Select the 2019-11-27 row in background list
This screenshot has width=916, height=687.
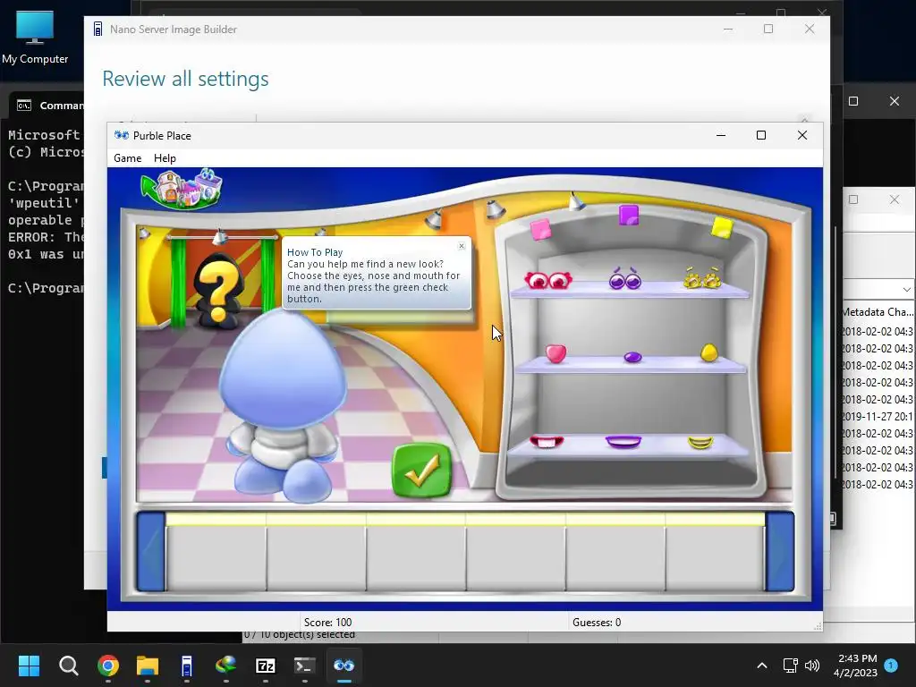(878, 417)
